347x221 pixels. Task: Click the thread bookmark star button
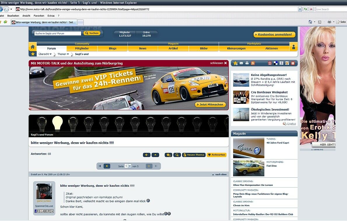pyautogui.click(x=168, y=155)
